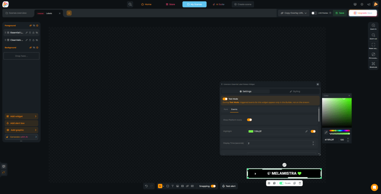Click the Test alert button

229,186
